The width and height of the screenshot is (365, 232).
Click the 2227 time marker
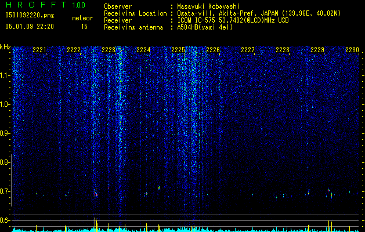tap(248, 50)
